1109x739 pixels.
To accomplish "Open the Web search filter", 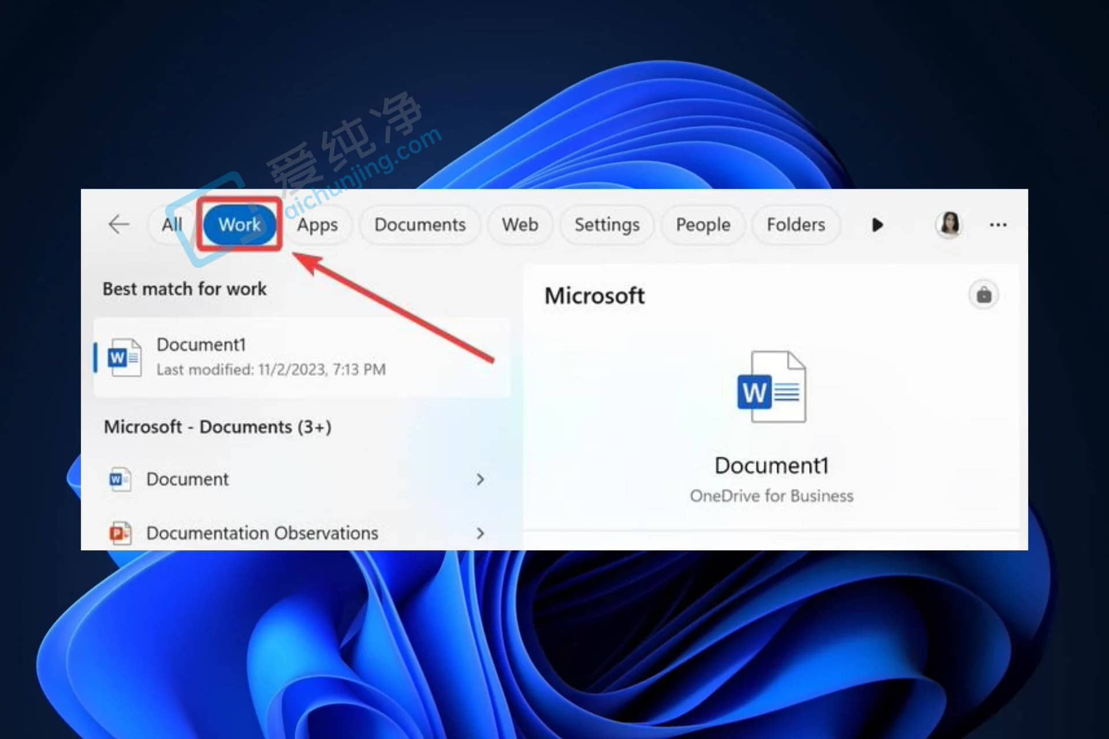I will pos(520,223).
